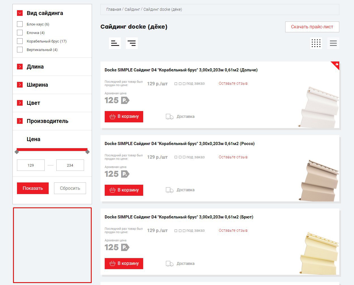Click 129 р./шт price on Россо card

[157, 157]
